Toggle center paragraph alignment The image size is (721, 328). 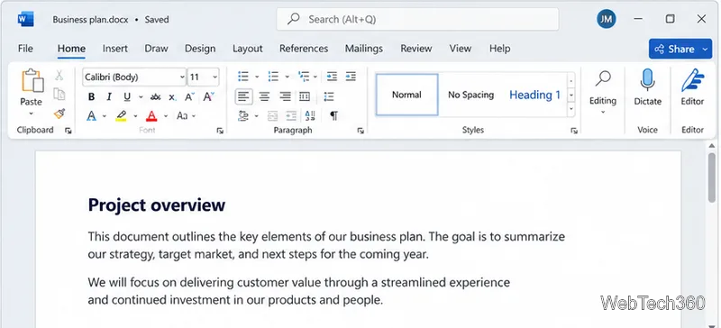(264, 96)
